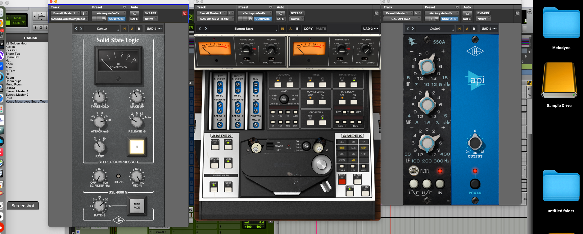Select B setting slot in SSL compressor toolbar

point(139,29)
